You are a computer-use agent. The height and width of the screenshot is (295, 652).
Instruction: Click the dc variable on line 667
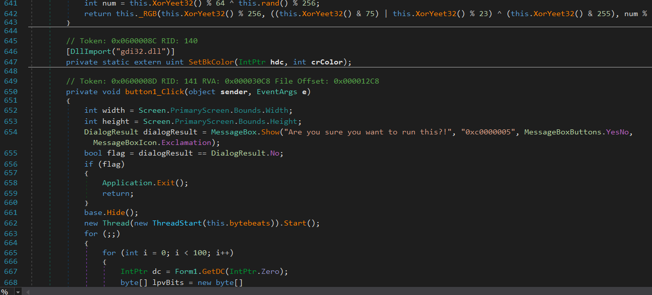[x=156, y=271]
